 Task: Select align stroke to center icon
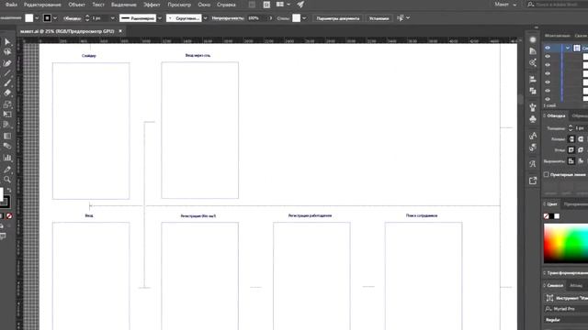pyautogui.click(x=571, y=161)
